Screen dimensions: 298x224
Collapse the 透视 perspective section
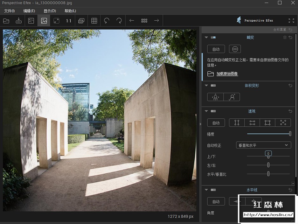pyautogui.click(x=206, y=111)
